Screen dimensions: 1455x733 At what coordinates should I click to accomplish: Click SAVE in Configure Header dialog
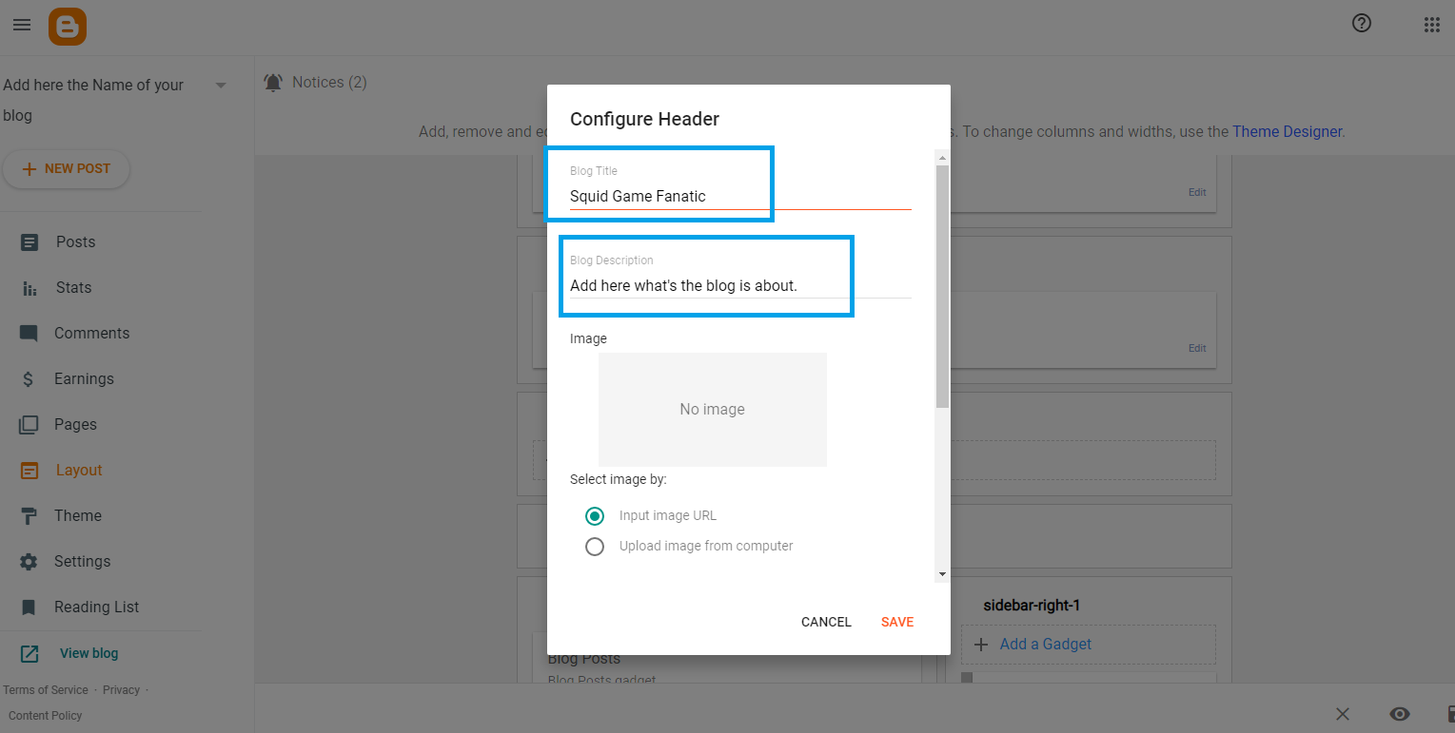click(897, 622)
